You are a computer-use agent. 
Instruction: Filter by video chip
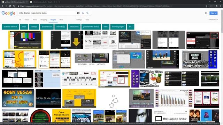(106, 27)
